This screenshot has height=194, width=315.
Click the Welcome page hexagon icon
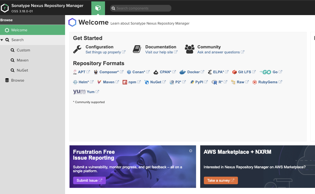point(72,22)
